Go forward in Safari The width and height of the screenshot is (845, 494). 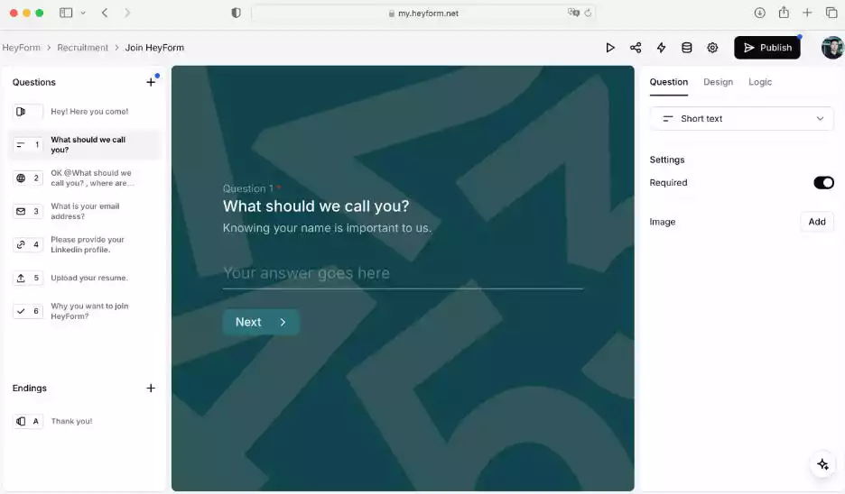coord(127,13)
